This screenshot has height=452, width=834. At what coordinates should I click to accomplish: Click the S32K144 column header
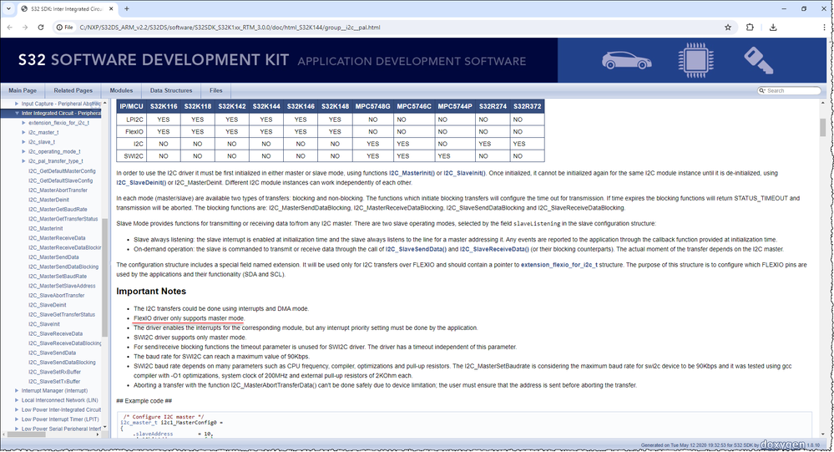point(266,106)
